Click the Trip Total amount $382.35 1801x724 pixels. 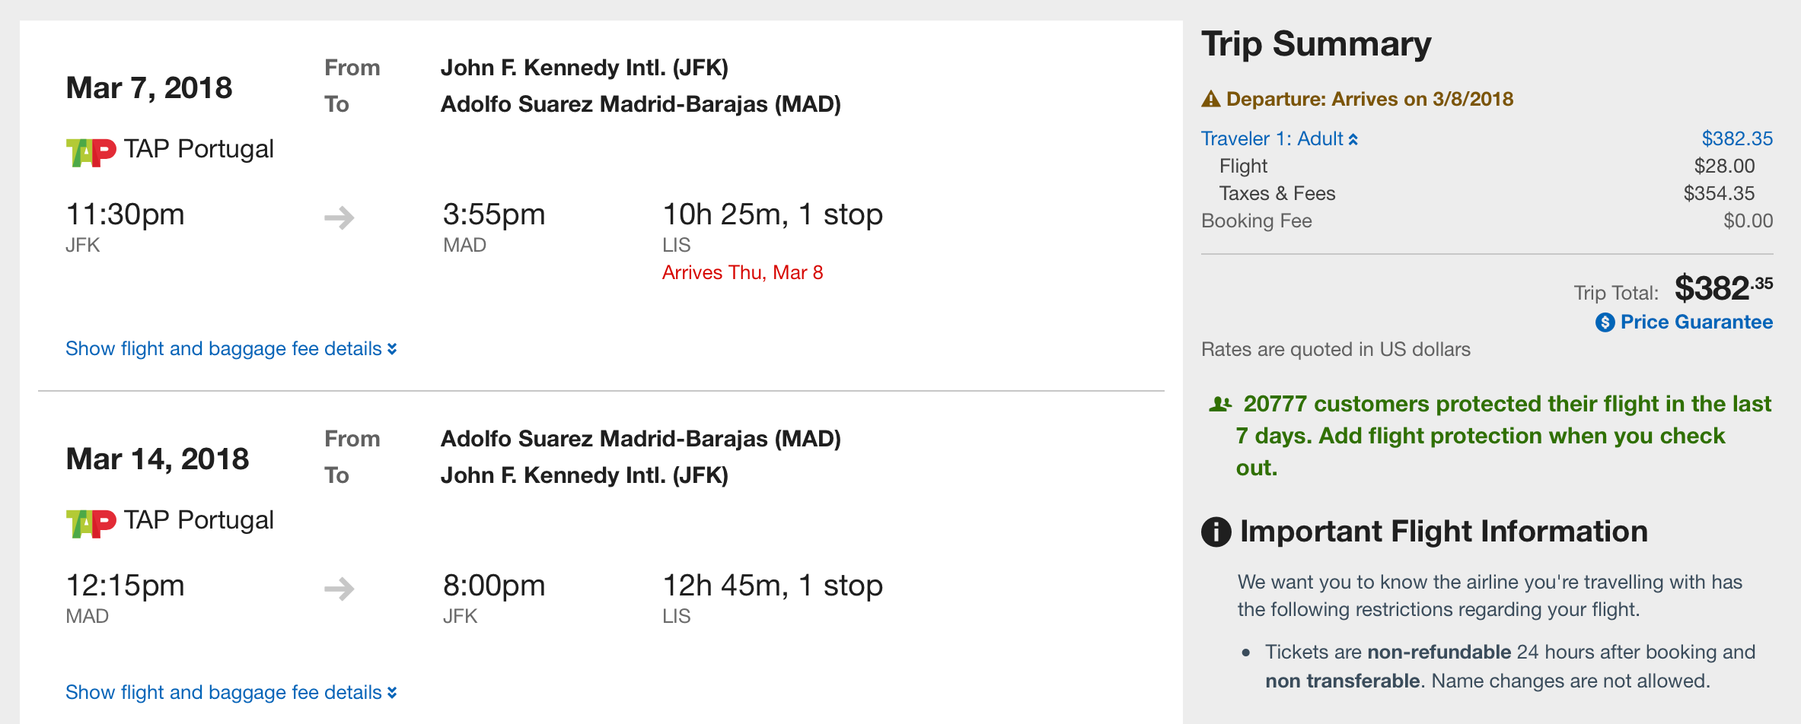coord(1723,289)
